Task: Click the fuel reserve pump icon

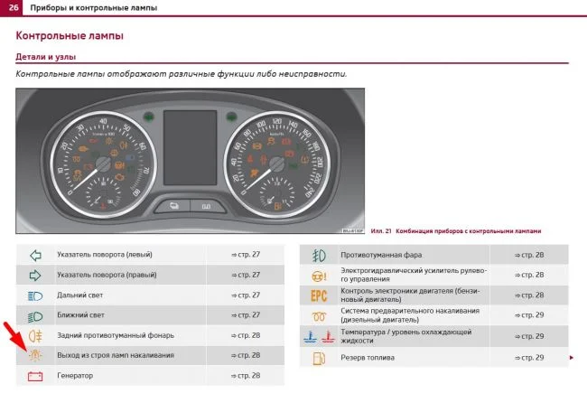Action: [x=319, y=359]
